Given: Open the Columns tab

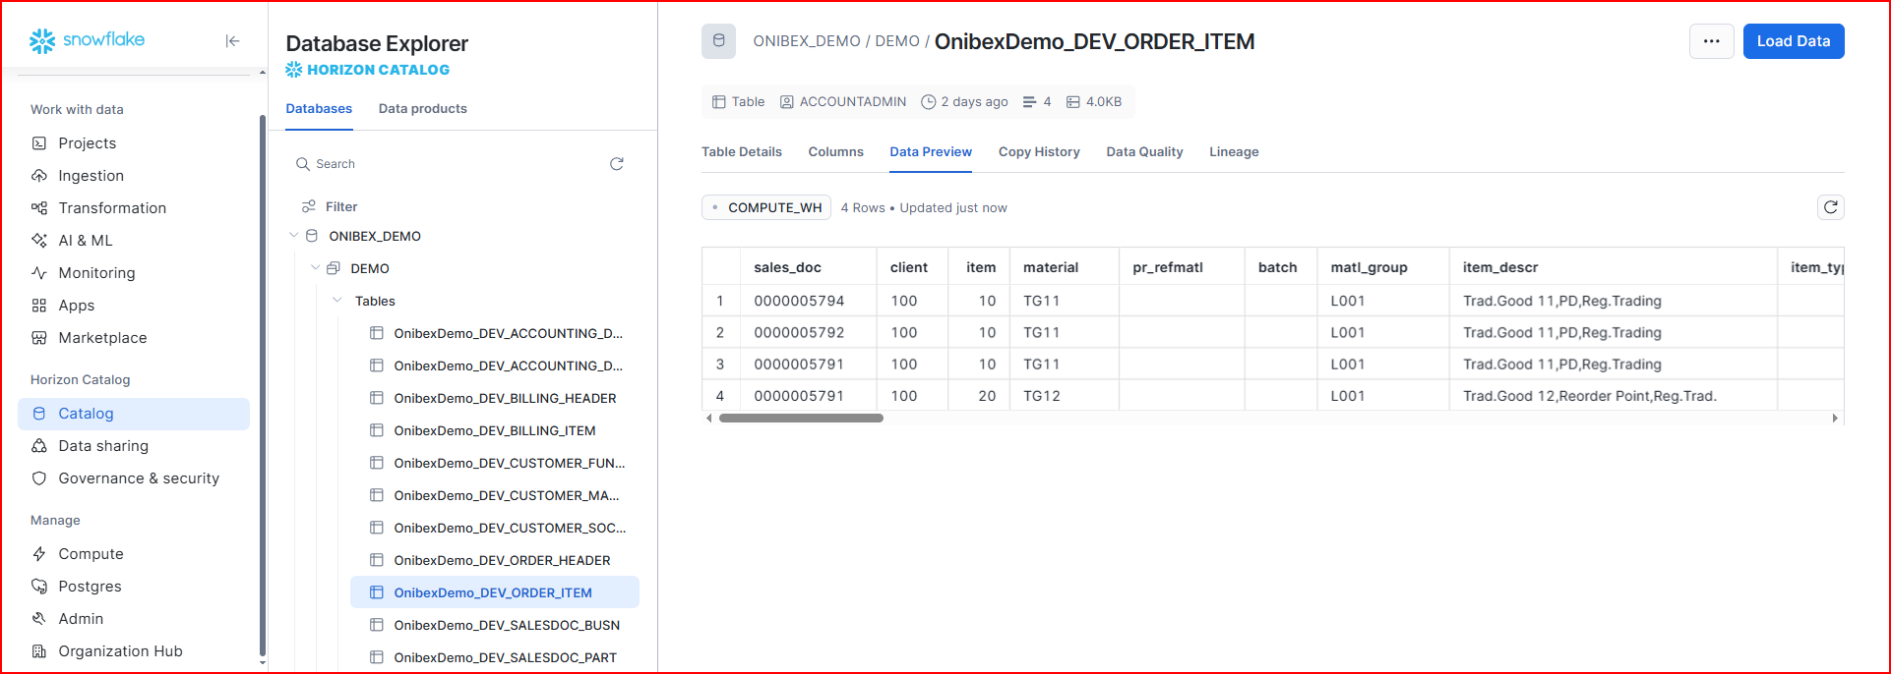Looking at the screenshot, I should point(836,152).
